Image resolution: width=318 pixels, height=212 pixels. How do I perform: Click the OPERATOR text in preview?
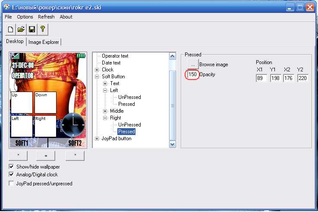22,76
